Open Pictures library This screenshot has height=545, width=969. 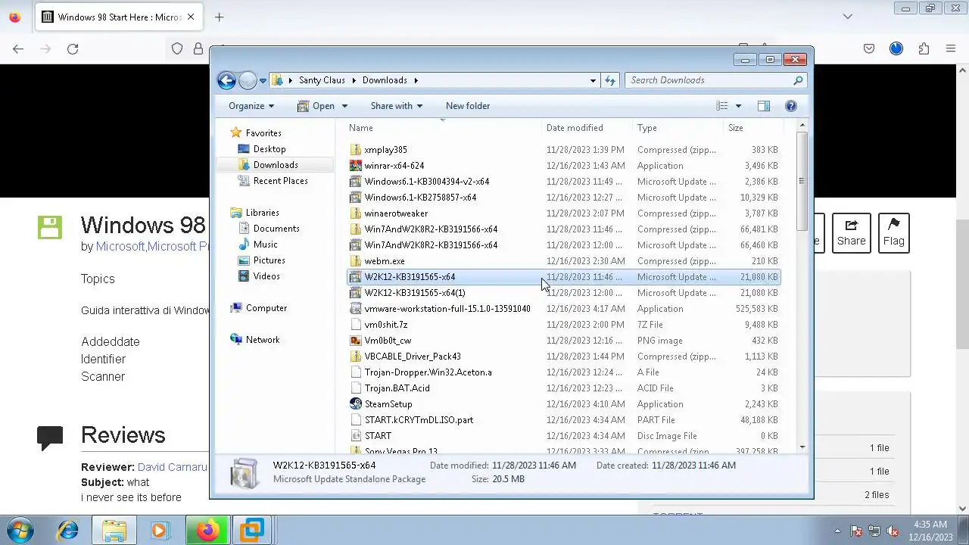coord(269,260)
